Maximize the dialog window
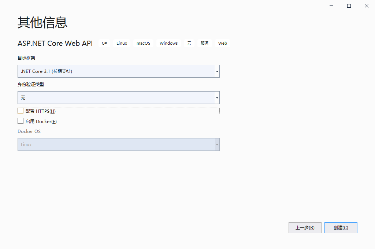Viewport: 375px width, 249px height. (x=349, y=6)
